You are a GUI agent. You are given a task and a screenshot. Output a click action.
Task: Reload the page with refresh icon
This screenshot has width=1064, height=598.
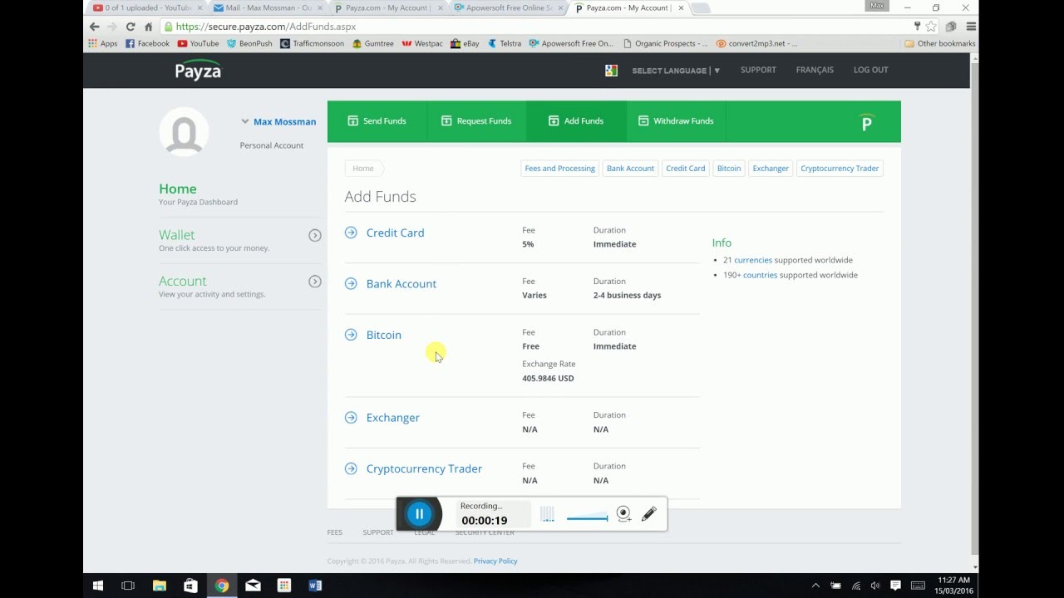131,27
